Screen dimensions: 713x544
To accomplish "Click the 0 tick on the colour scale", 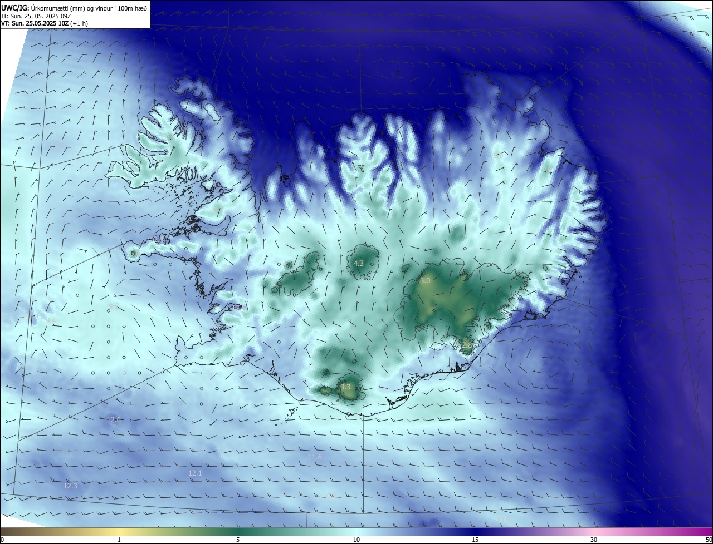I will (x=2, y=540).
